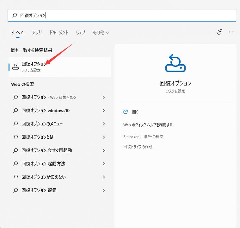The width and height of the screenshot is (240, 228).
Task: Select the 回復オプション - Web 結果を見る suggestion
Action: (x=60, y=97)
